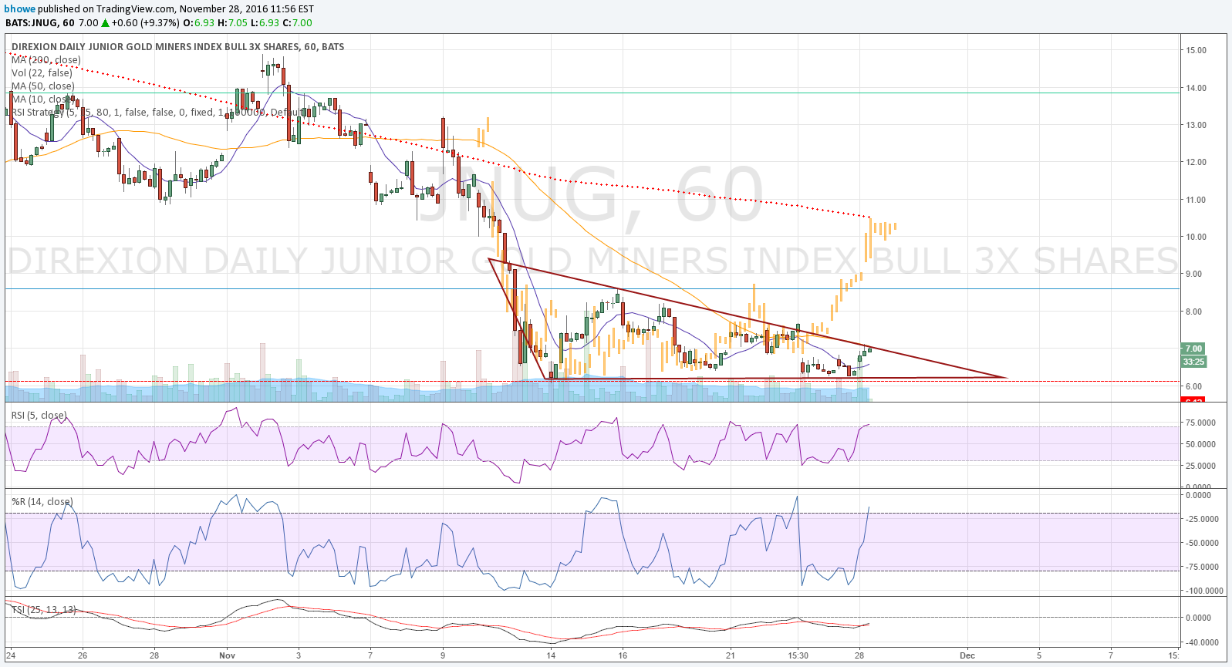Select the 8.00 price axis label
Image resolution: width=1232 pixels, height=667 pixels.
tap(1194, 312)
